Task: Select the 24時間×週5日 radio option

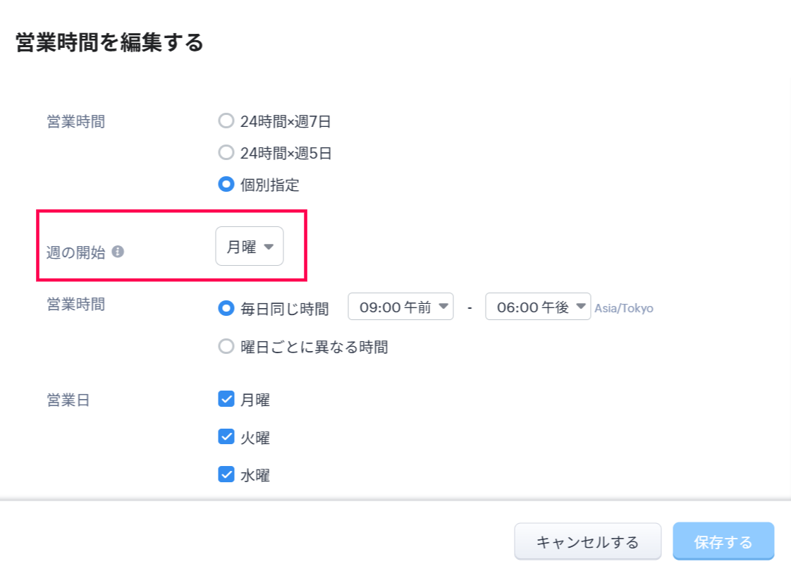Action: [226, 152]
